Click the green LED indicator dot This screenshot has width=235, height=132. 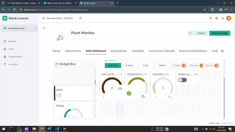[x=129, y=93]
